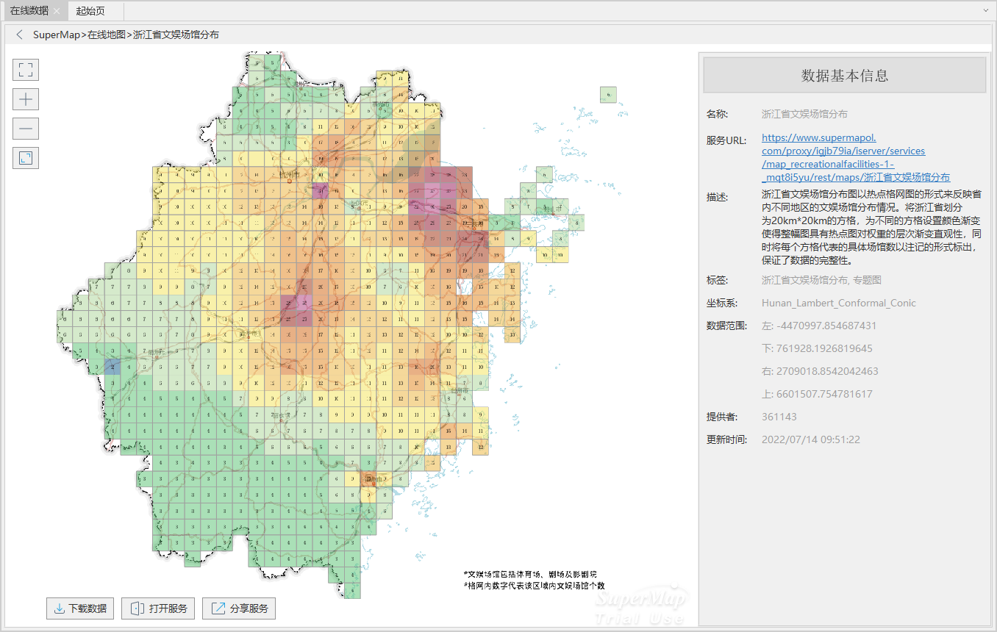The image size is (997, 632).
Task: Click the full-extent map view icon
Action: 26,70
